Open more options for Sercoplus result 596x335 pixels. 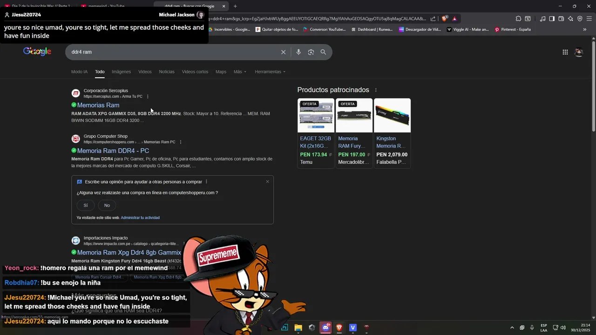(148, 96)
